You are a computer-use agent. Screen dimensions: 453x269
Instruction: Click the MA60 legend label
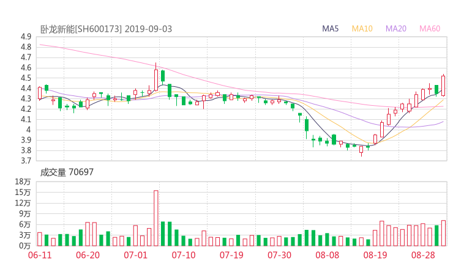tap(430, 29)
